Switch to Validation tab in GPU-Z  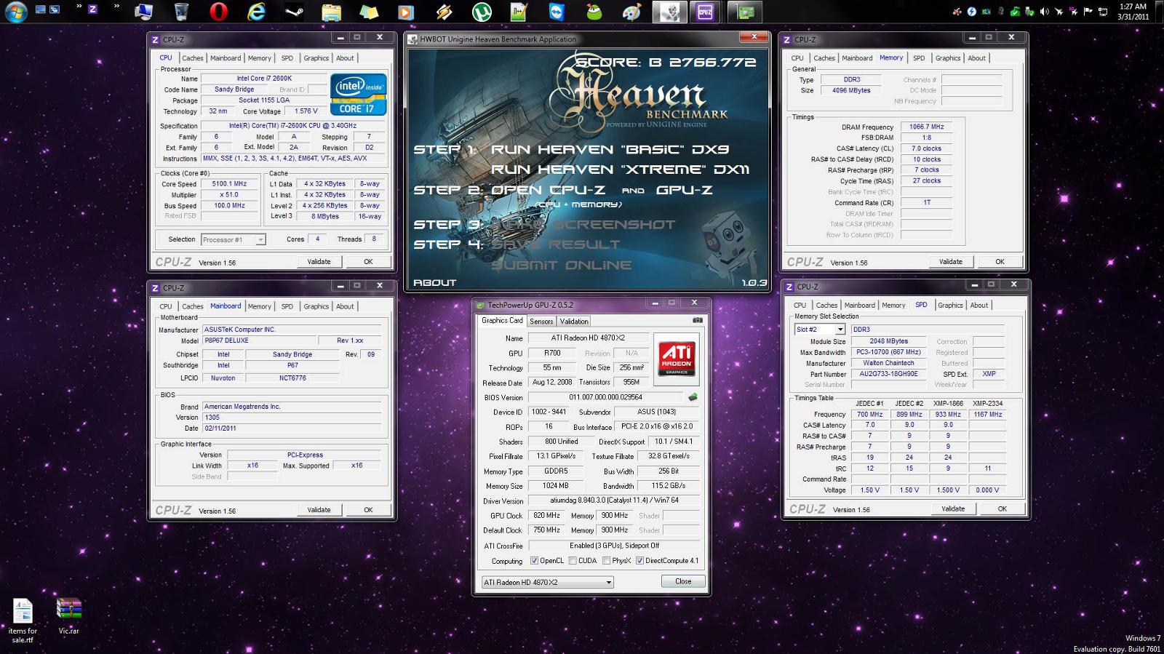click(574, 321)
